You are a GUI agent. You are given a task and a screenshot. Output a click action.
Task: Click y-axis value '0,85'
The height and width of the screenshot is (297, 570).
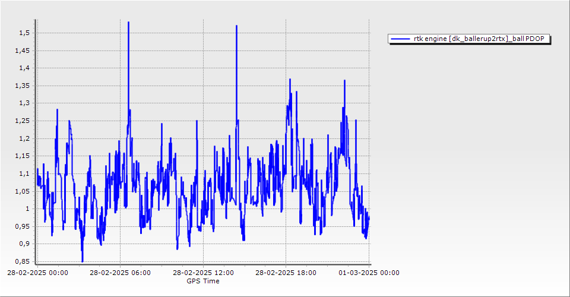[x=22, y=261]
